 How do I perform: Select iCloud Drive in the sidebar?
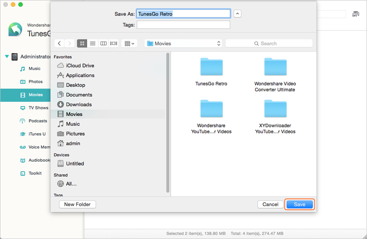(x=80, y=66)
